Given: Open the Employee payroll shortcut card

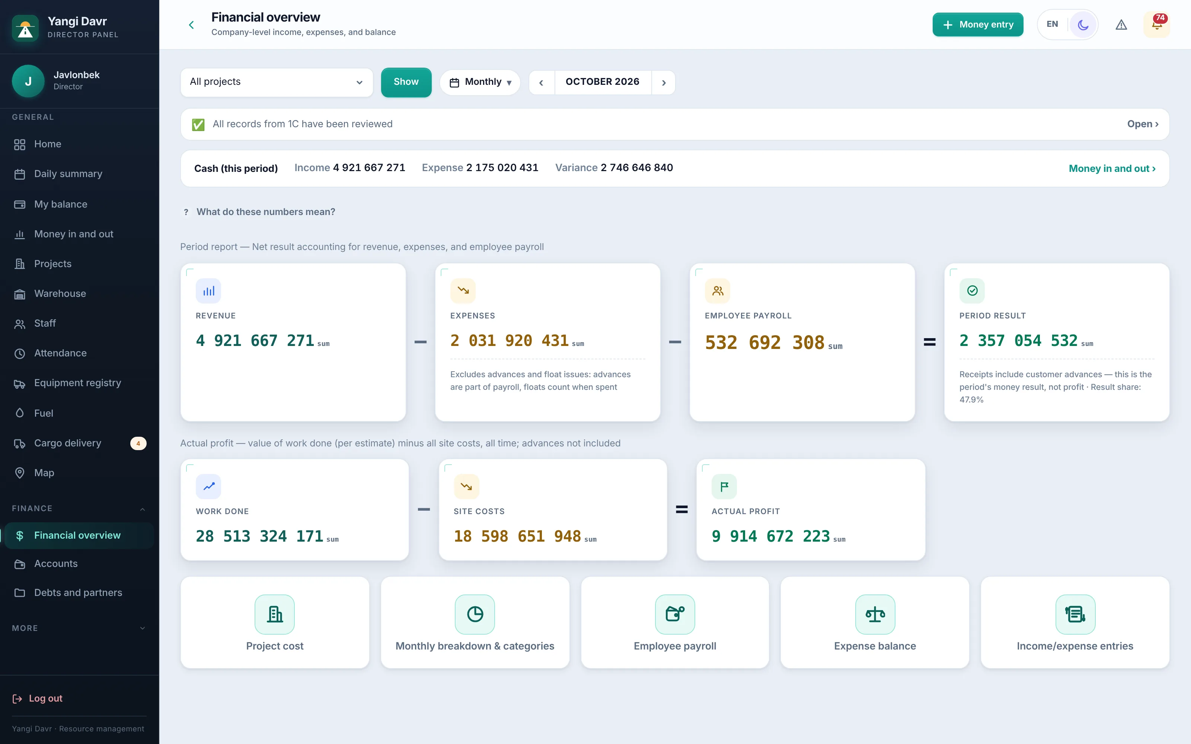Looking at the screenshot, I should [675, 622].
